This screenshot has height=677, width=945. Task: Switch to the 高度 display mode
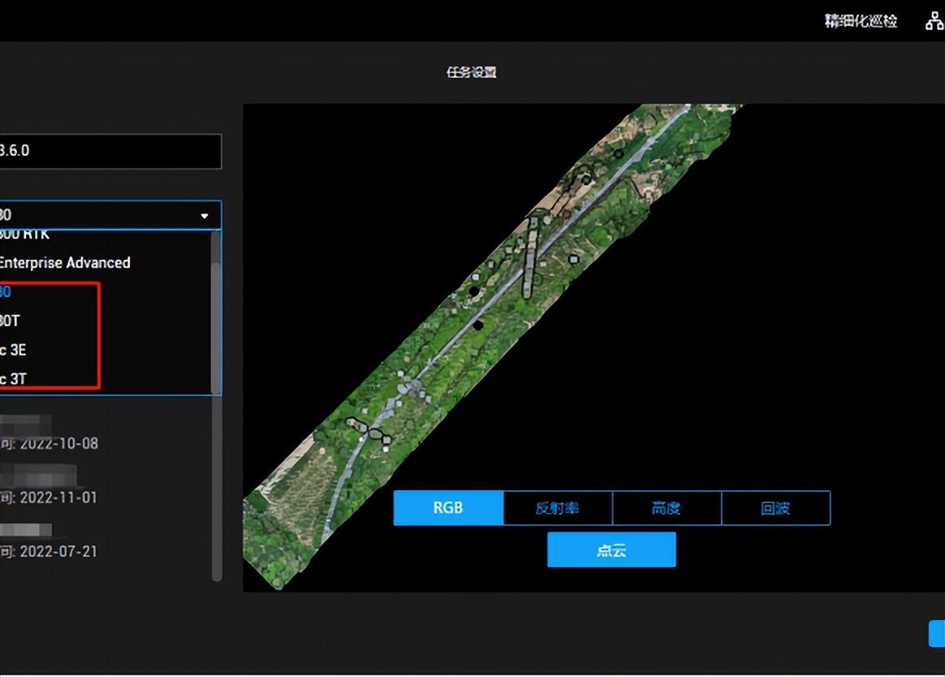pos(667,508)
